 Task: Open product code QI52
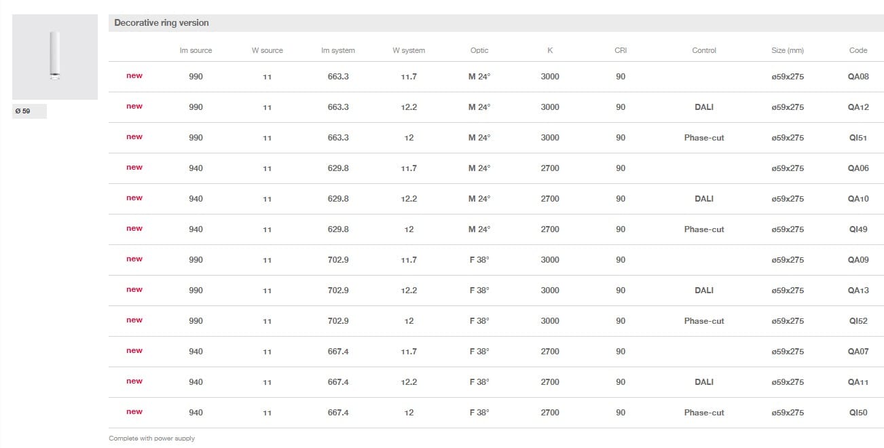coord(858,321)
